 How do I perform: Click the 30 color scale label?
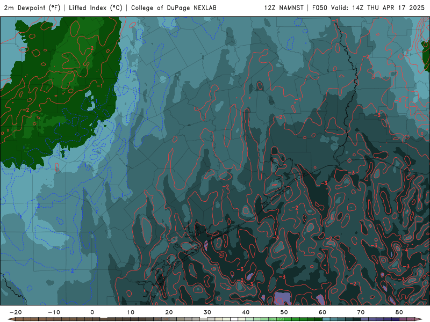click(x=207, y=312)
